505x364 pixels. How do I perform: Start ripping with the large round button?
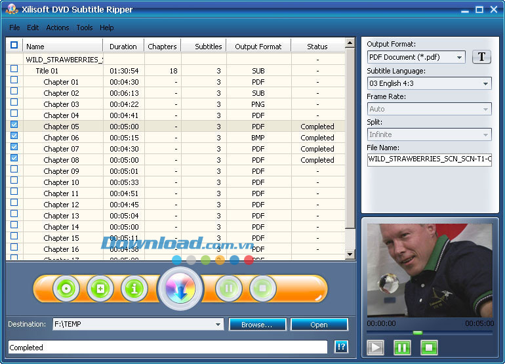tap(180, 289)
